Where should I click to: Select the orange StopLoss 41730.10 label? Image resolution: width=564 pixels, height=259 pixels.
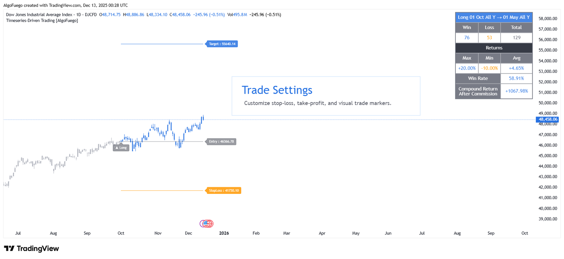tap(223, 191)
